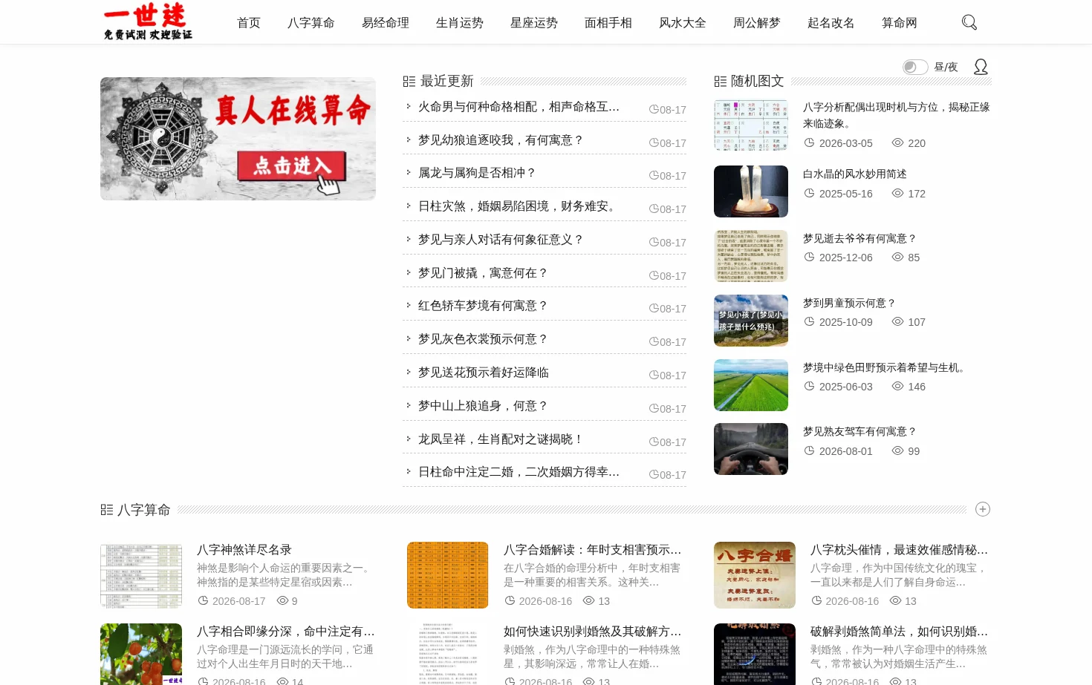Select 周公解梦 in the navigation

[x=757, y=23]
